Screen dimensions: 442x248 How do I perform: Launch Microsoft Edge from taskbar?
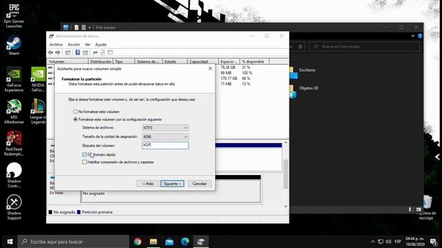click(185, 242)
